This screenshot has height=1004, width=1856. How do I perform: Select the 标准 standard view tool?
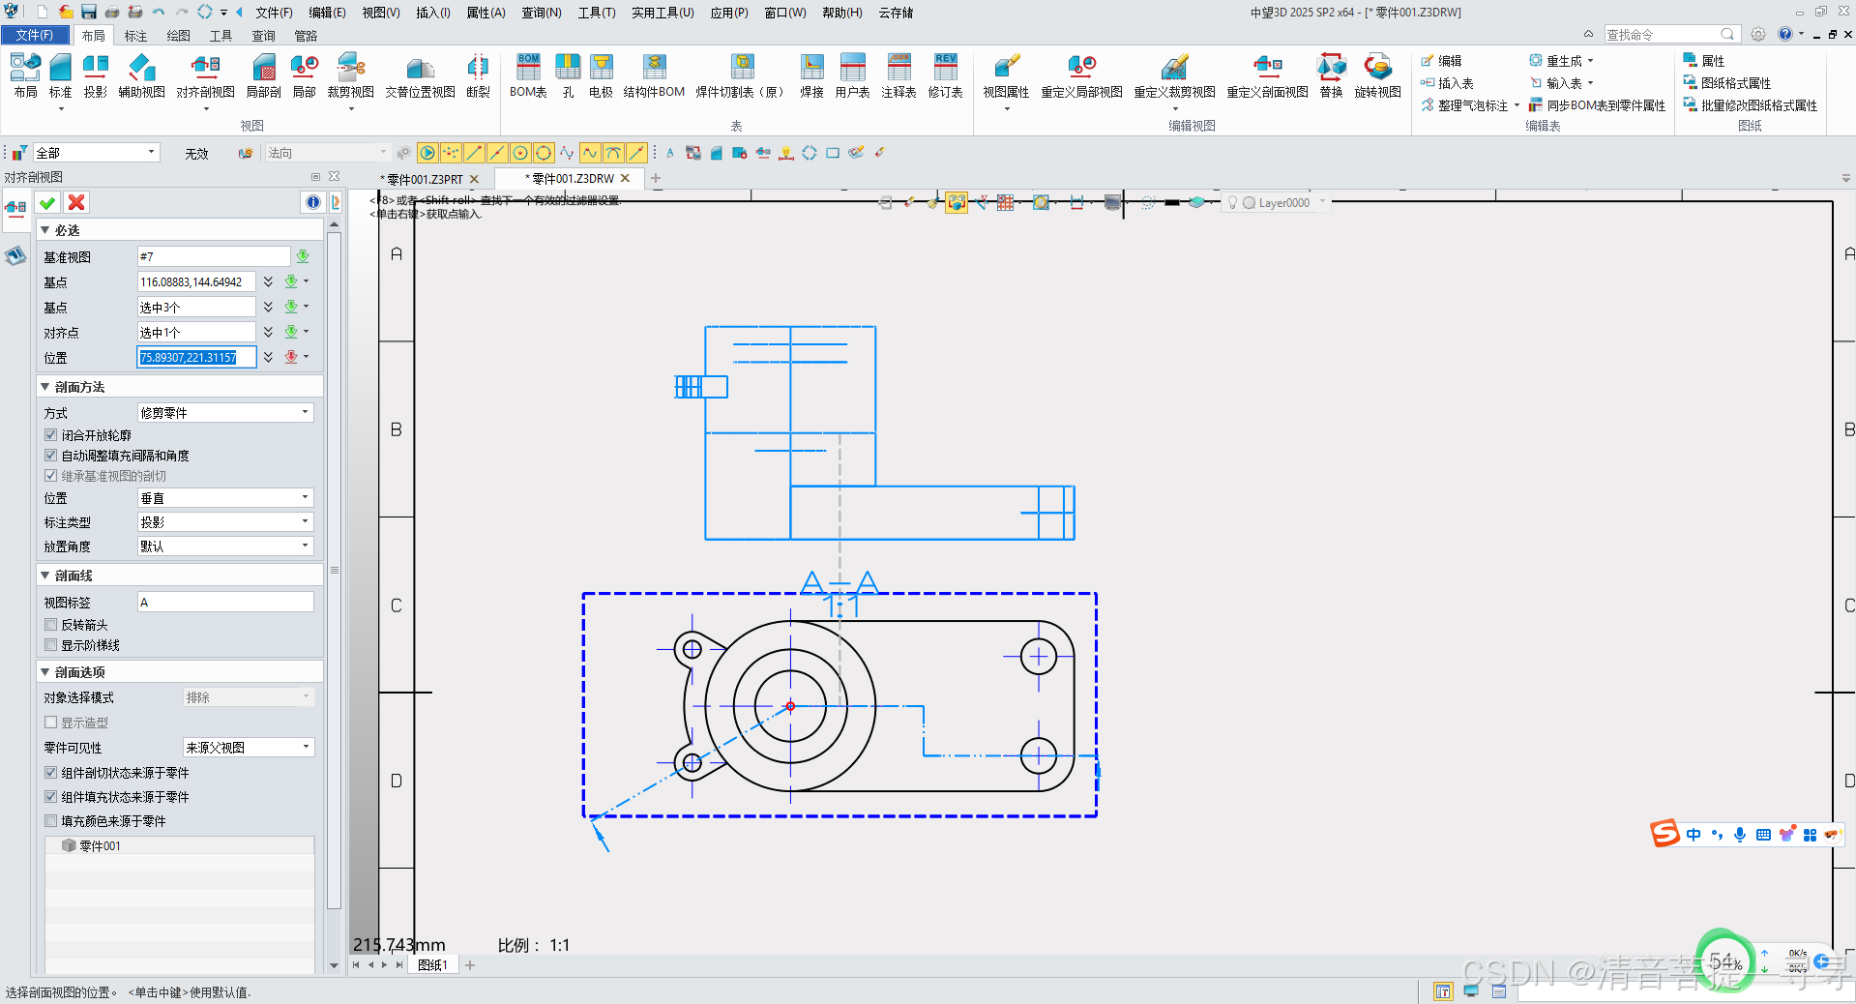[x=60, y=75]
